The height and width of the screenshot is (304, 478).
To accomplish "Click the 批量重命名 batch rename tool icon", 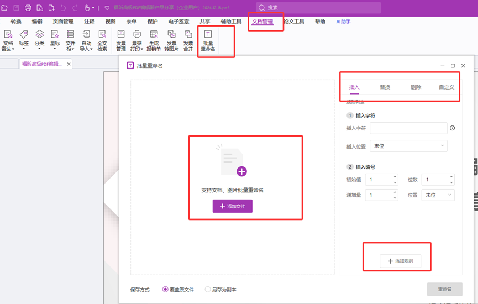I will (208, 41).
